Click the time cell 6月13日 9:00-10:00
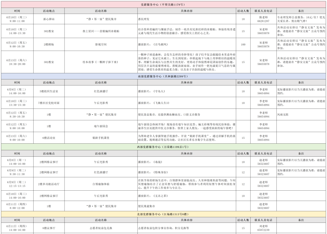 [17, 138]
